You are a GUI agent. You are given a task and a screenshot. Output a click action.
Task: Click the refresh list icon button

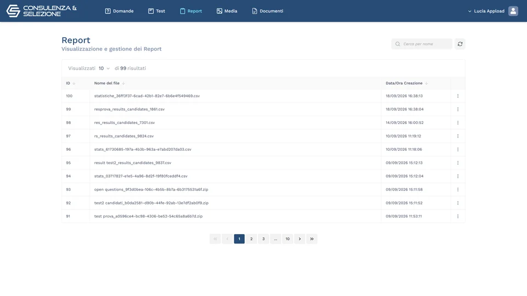[460, 44]
